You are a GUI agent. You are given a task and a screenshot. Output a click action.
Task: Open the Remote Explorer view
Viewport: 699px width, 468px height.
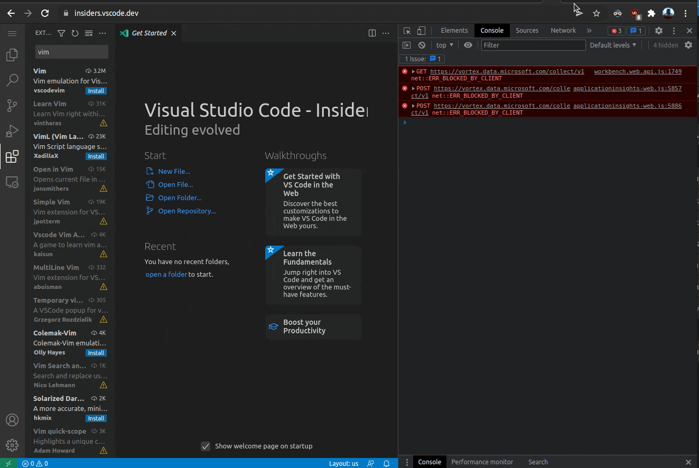click(12, 182)
